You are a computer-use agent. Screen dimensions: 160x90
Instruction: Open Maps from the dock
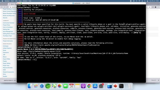tap(54, 86)
